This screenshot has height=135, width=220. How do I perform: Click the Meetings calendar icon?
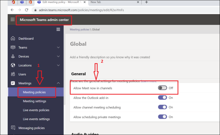pyautogui.click(x=13, y=83)
